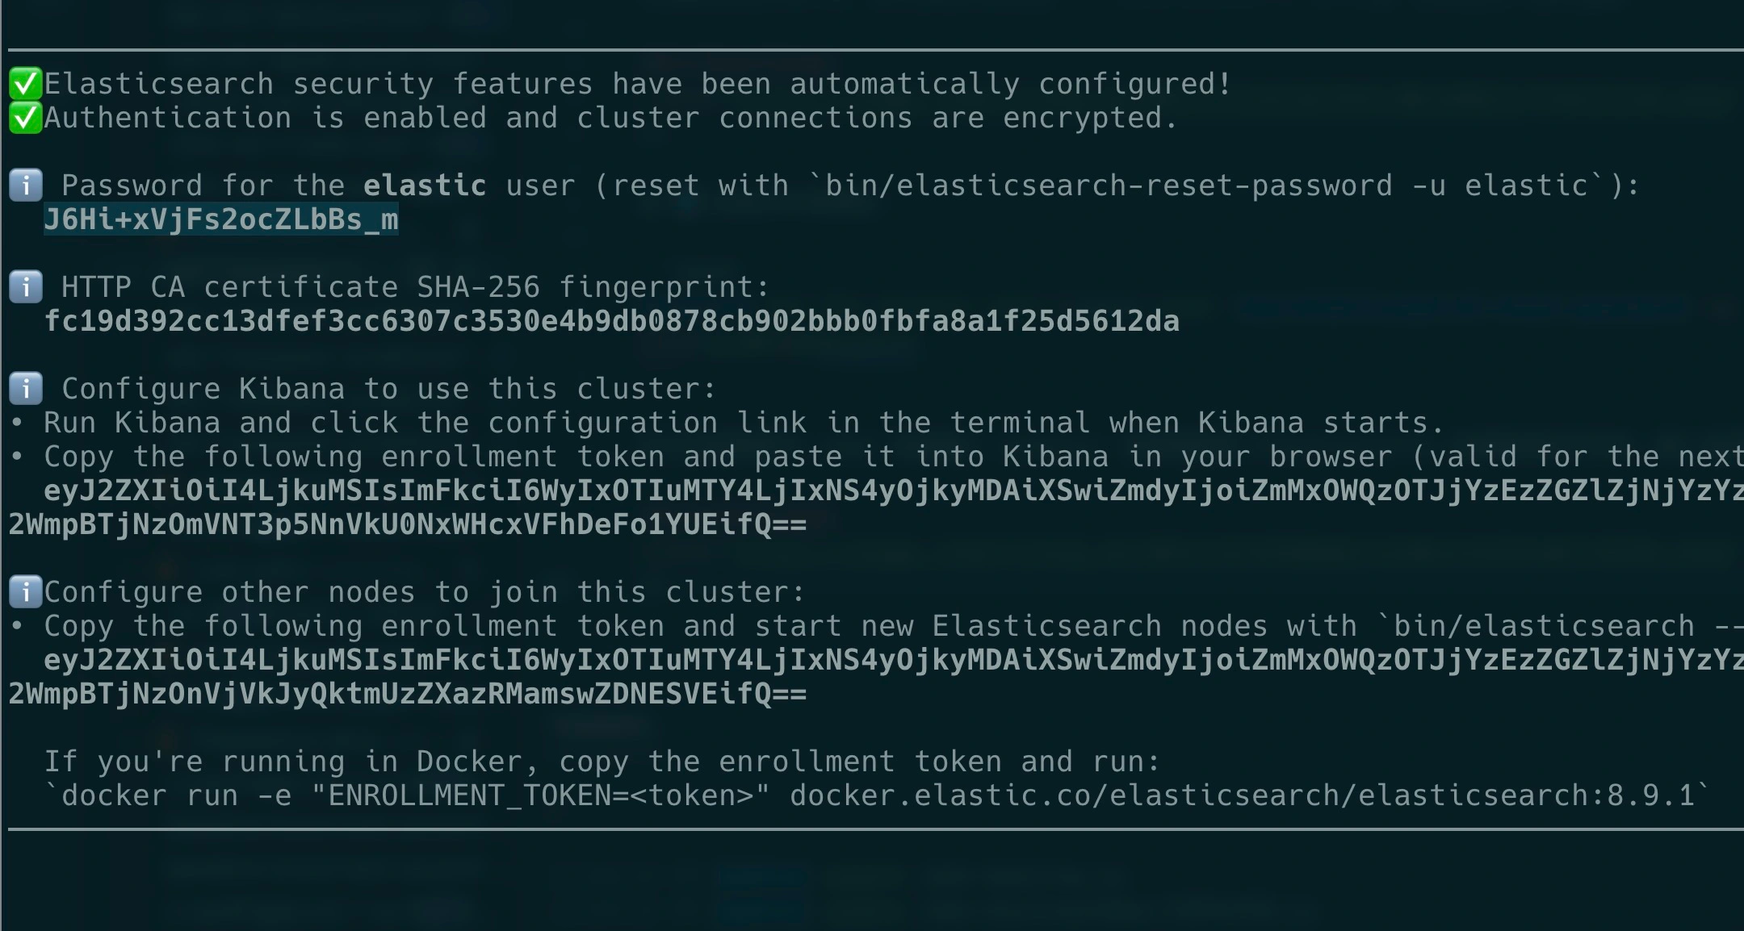Screen dimensions: 1744x931
Task: Click the bullet before Copy token and paste into Kibana
Action: click(16, 457)
